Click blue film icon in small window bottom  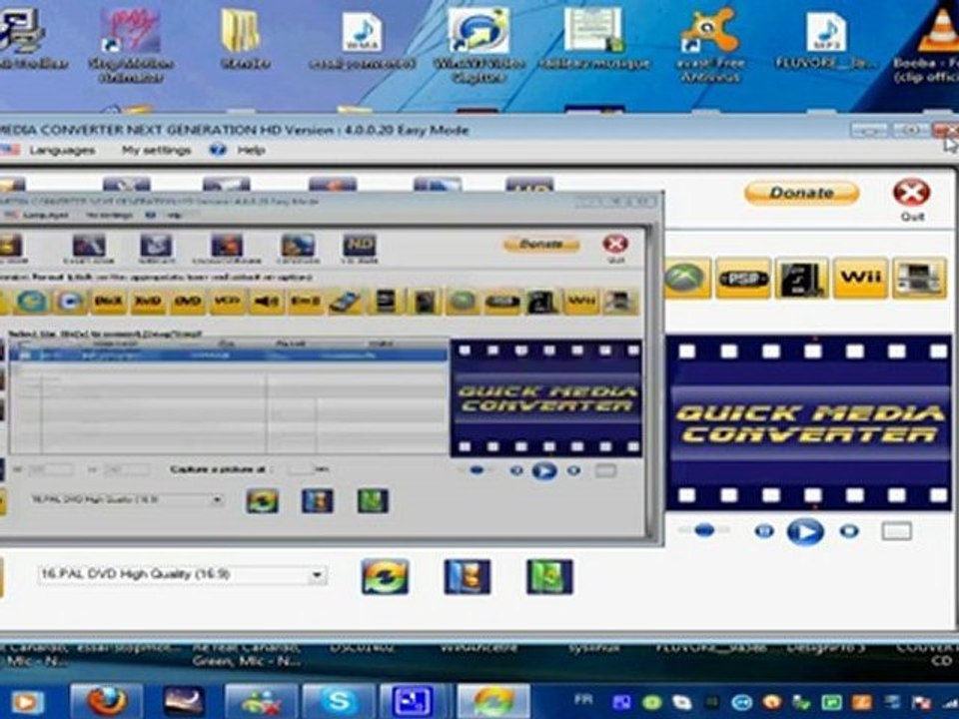click(x=318, y=501)
